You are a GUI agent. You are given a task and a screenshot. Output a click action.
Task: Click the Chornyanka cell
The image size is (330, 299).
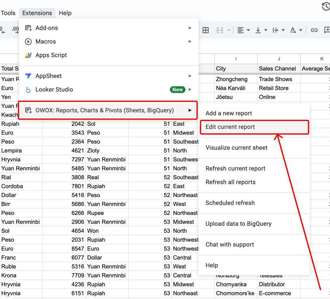pos(236,285)
